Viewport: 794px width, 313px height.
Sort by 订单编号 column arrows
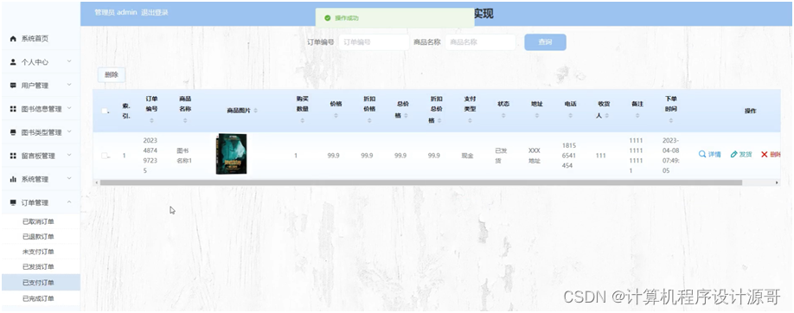pos(151,120)
